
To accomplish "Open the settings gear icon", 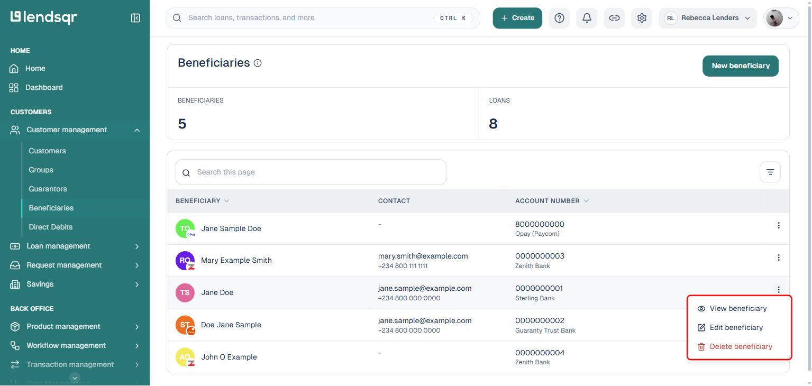I will (x=642, y=18).
